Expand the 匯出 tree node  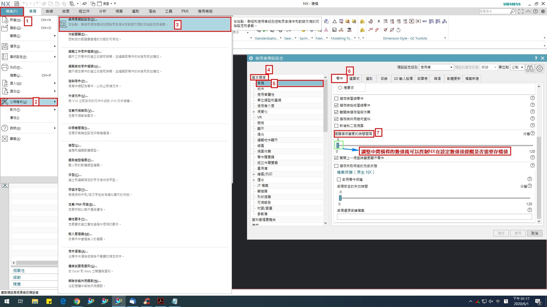[254, 180]
